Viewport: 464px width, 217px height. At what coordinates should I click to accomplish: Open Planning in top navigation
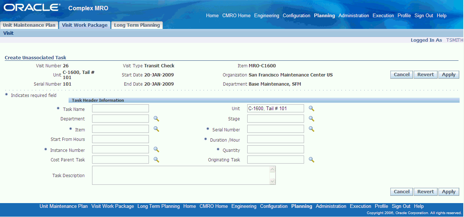click(x=324, y=16)
